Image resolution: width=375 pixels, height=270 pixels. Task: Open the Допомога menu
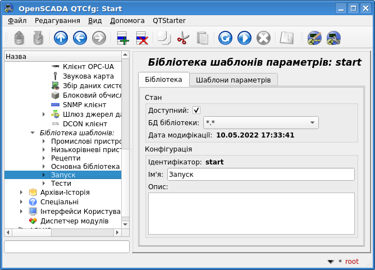point(127,21)
